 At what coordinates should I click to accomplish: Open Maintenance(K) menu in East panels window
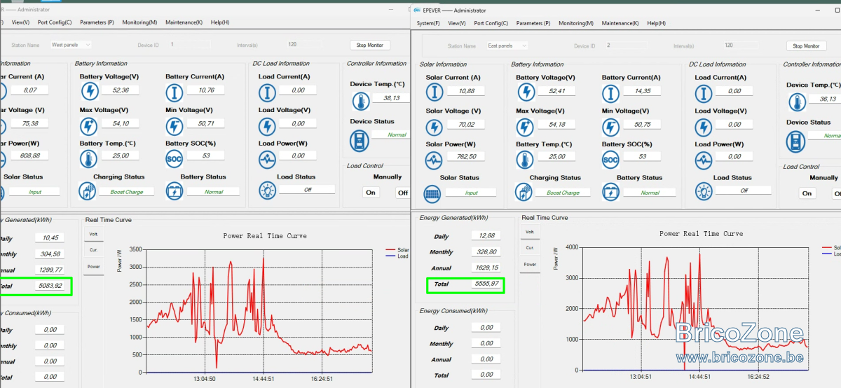620,23
